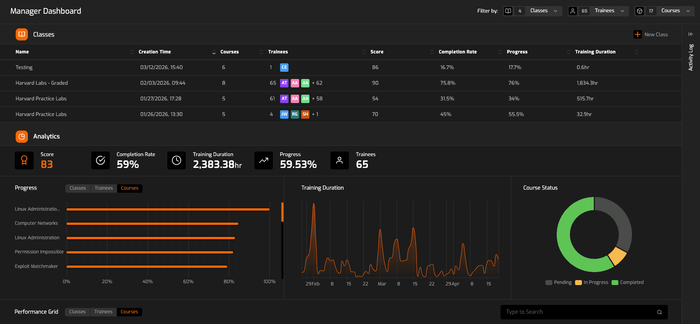Click the Manager Dashboard title
The image size is (700, 324).
point(46,11)
